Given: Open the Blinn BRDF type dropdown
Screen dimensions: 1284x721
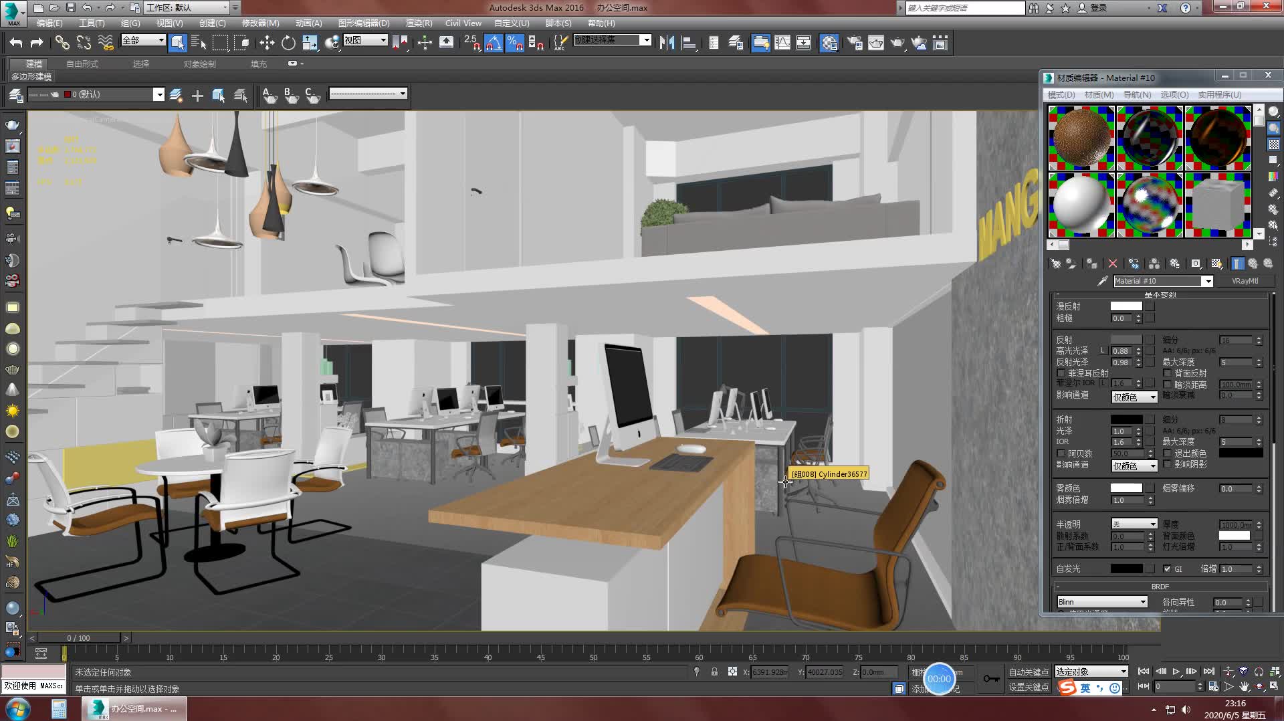Looking at the screenshot, I should (1102, 603).
